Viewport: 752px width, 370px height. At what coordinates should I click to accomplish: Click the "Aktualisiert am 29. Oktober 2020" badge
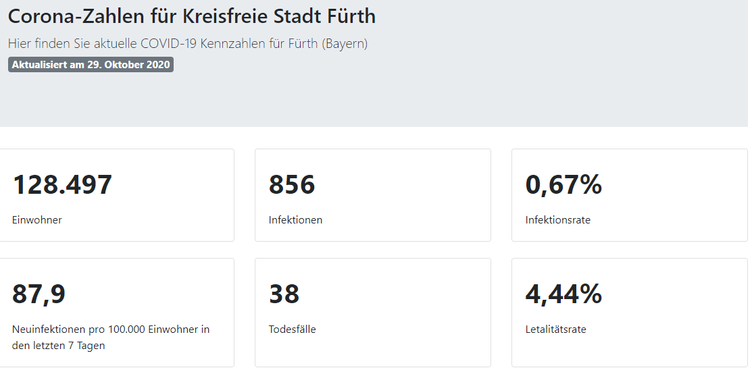(91, 65)
